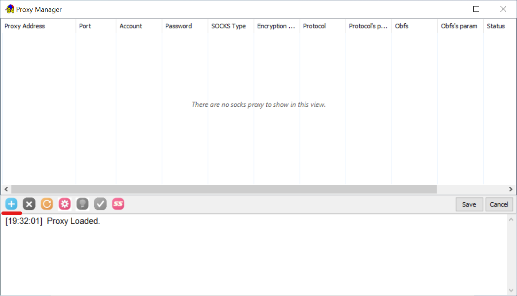Click the blue plus add proxy icon
This screenshot has height=296, width=517.
(11, 204)
